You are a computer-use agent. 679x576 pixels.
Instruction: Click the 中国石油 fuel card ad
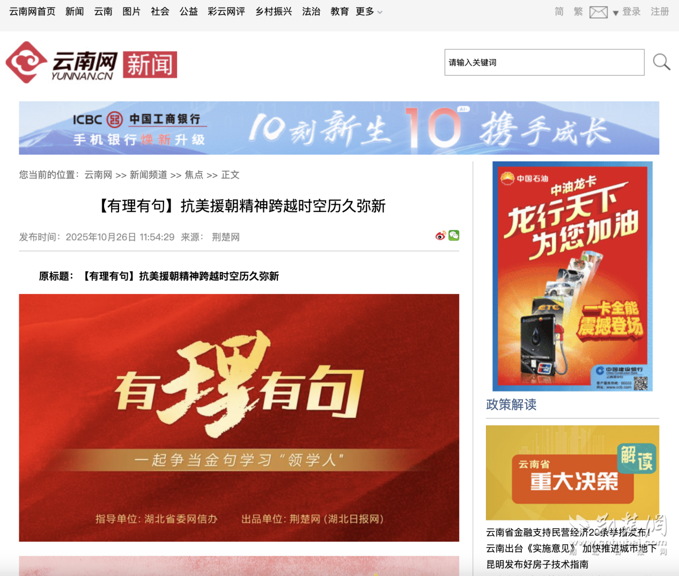click(x=572, y=276)
